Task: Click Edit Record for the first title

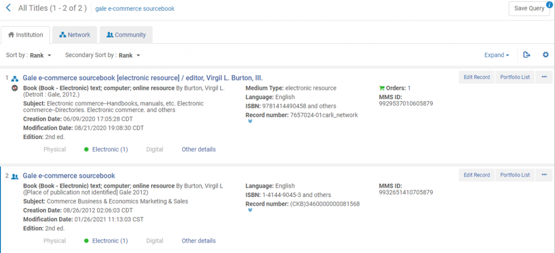Action: (x=476, y=77)
